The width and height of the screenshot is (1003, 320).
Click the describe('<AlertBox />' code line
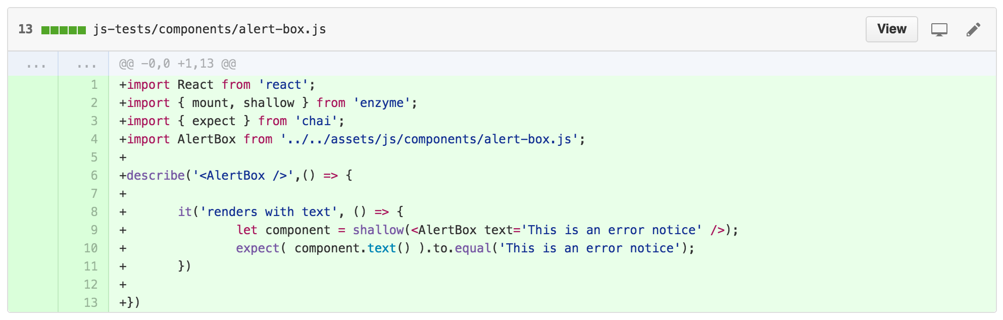[x=236, y=176]
